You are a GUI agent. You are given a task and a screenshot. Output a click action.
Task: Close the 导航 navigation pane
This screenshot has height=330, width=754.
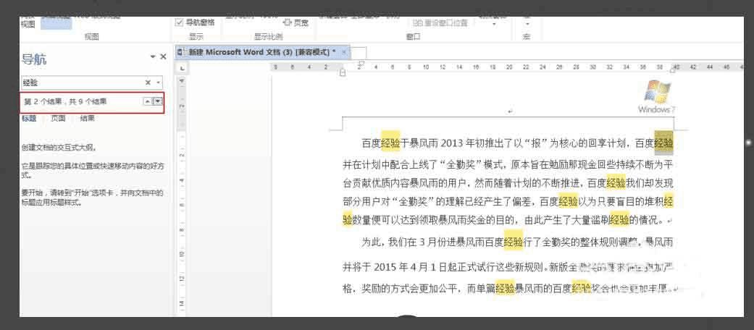(x=163, y=56)
